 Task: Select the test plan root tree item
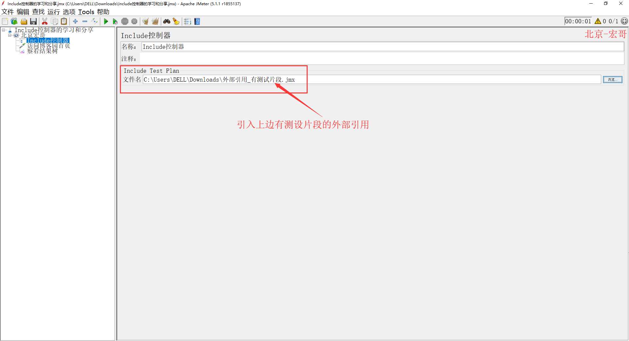[x=54, y=30]
